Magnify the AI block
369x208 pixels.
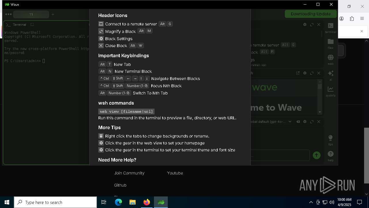[312, 122]
